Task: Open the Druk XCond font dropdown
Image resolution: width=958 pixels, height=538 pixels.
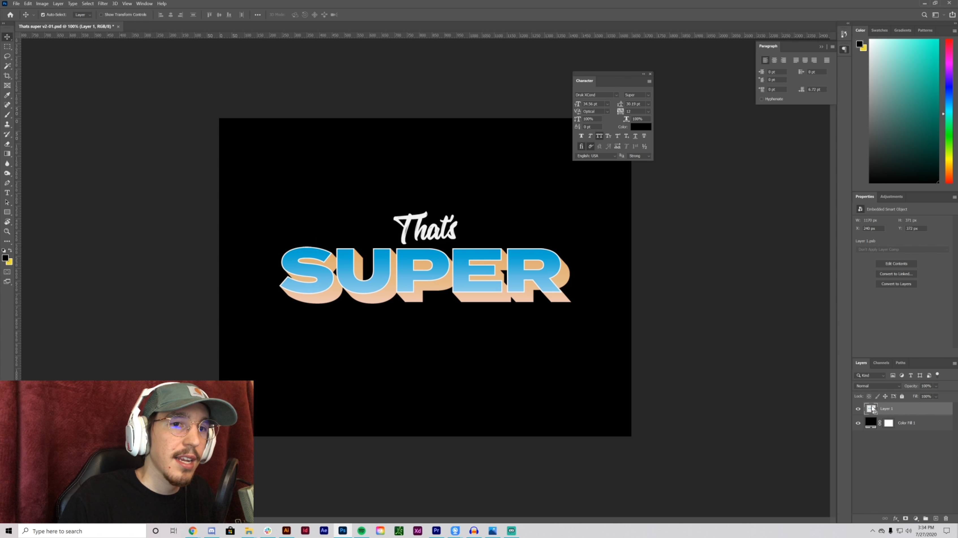Action: click(616, 95)
